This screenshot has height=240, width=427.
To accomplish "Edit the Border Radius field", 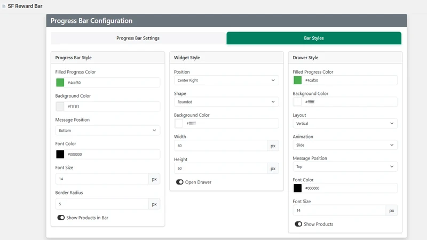I will coord(102,204).
